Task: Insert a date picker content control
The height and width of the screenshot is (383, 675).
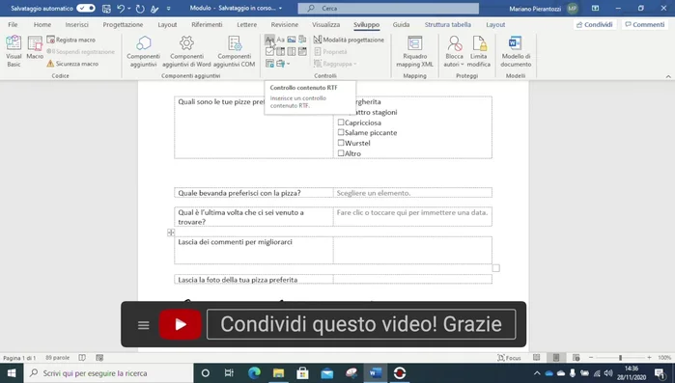Action: tap(302, 51)
